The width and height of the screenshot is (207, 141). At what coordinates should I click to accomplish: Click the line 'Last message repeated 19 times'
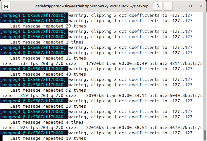48,138
